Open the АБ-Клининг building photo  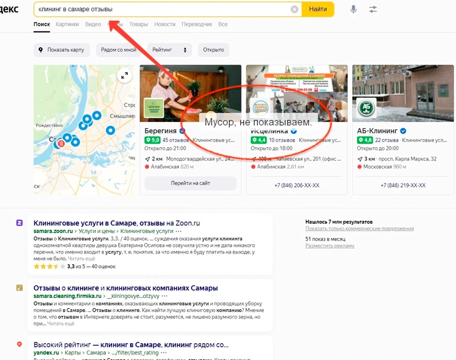pos(403,93)
